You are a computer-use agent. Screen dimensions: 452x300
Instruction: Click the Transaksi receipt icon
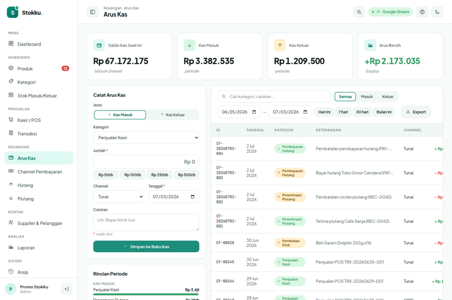[11, 133]
